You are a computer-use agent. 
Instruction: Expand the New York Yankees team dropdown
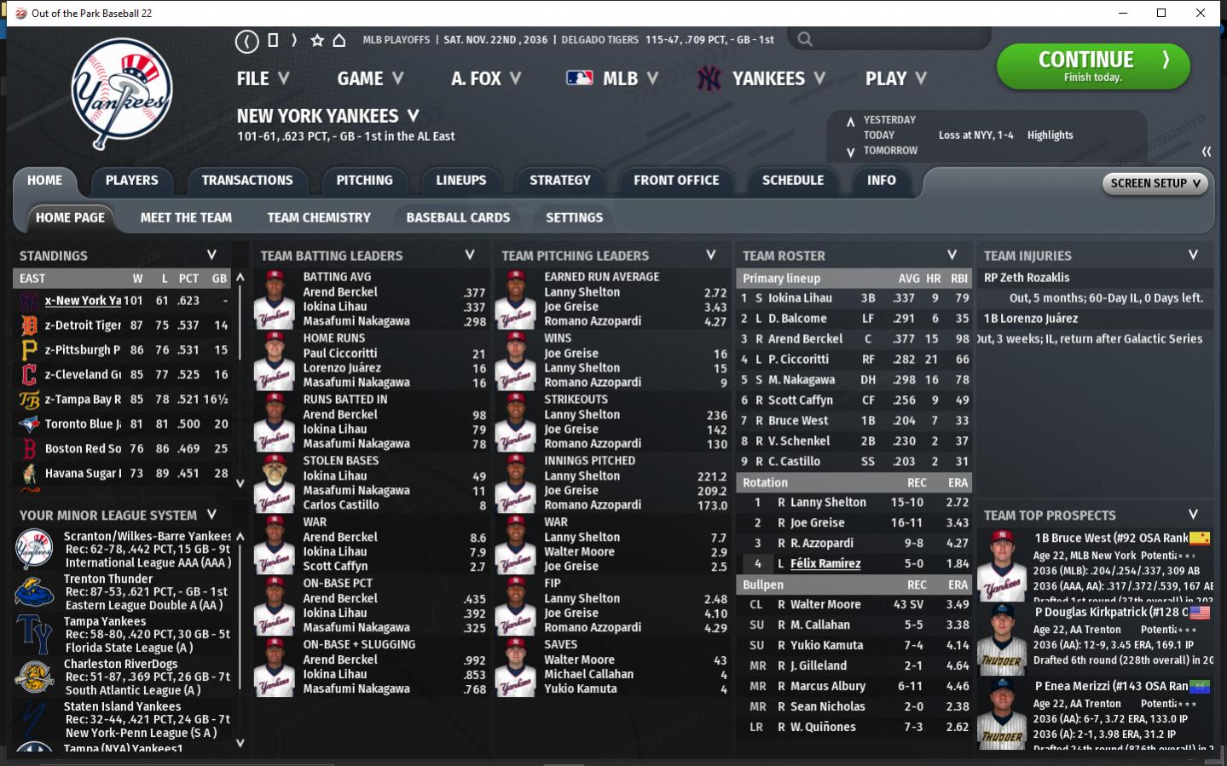pyautogui.click(x=414, y=116)
